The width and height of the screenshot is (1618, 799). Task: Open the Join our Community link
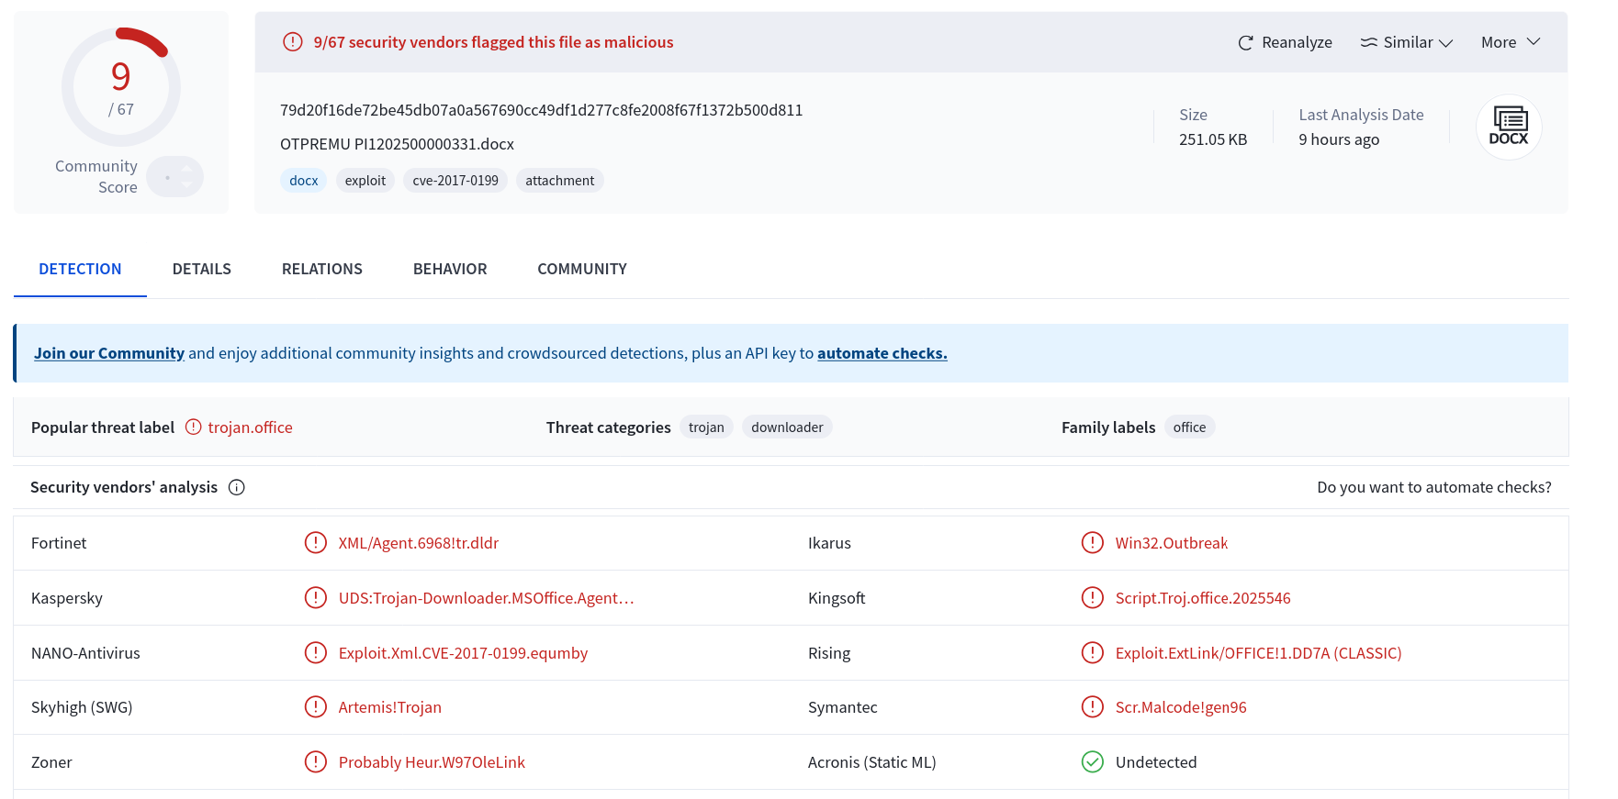click(x=109, y=353)
